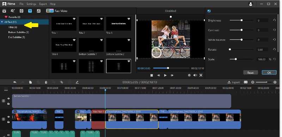Click the preview volume speaker icon

click(195, 75)
